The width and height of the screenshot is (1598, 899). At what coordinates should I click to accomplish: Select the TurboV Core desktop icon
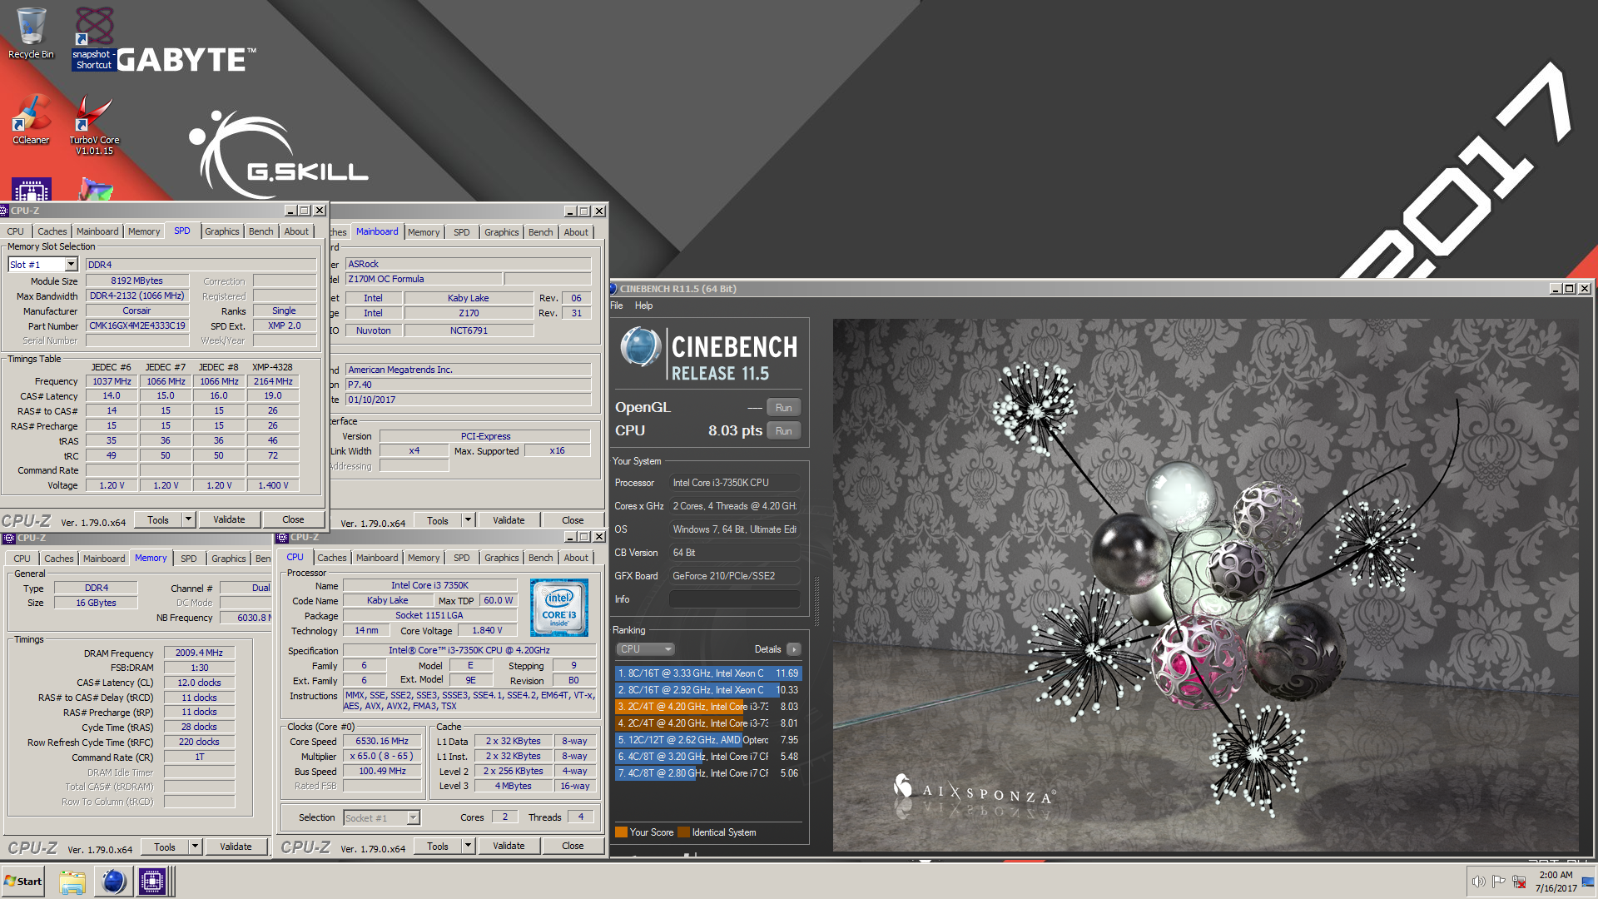[x=94, y=125]
